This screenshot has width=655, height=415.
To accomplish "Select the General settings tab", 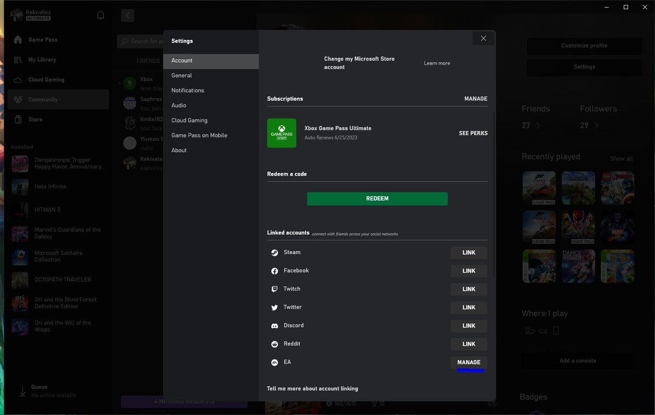I will [211, 75].
